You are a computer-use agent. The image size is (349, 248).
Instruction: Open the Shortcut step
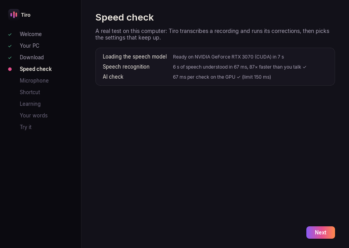point(30,92)
